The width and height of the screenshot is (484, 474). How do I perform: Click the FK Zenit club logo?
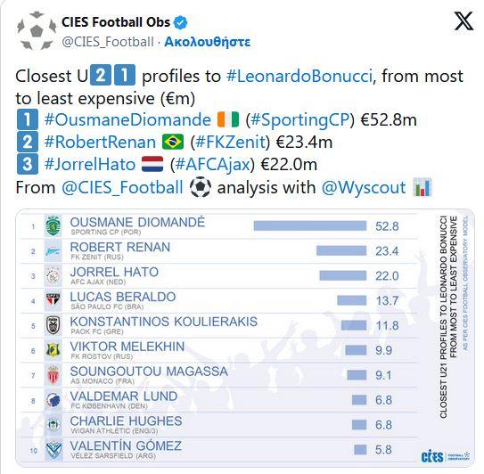53,251
